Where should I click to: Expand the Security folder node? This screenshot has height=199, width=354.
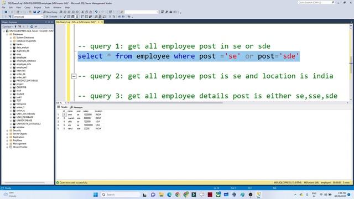pyautogui.click(x=7, y=130)
